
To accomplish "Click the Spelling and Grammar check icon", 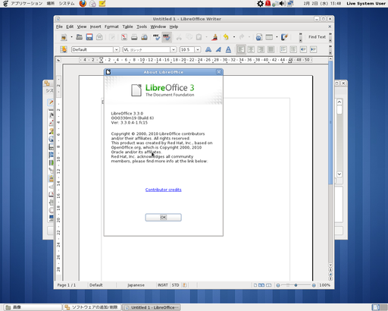I will 156,37.
